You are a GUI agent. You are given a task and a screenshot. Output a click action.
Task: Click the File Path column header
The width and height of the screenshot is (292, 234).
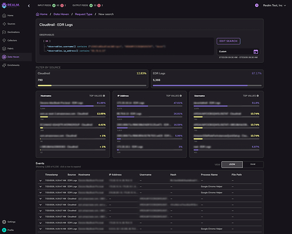237,174
